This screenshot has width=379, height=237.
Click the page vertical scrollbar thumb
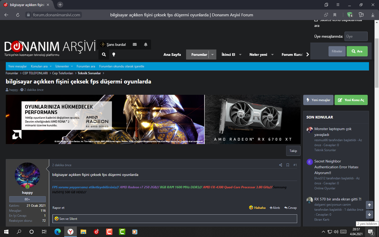tap(377, 63)
